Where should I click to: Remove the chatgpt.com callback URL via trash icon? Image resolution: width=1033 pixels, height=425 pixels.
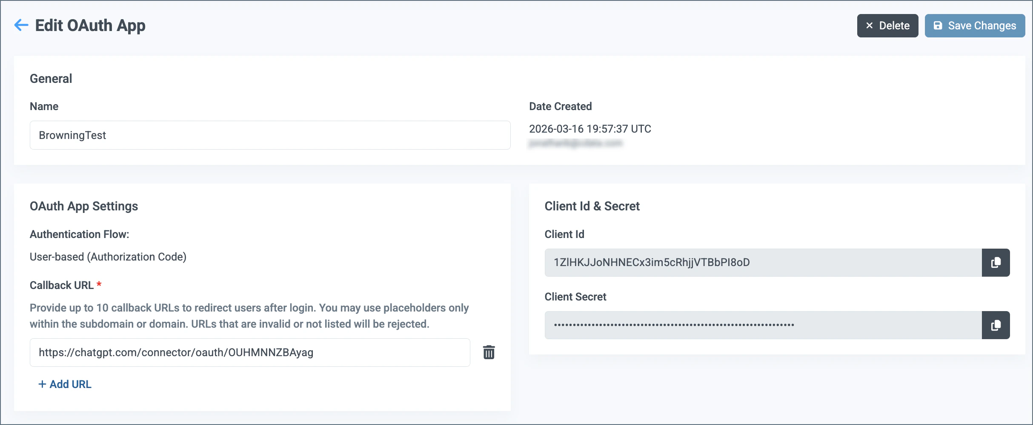click(489, 352)
